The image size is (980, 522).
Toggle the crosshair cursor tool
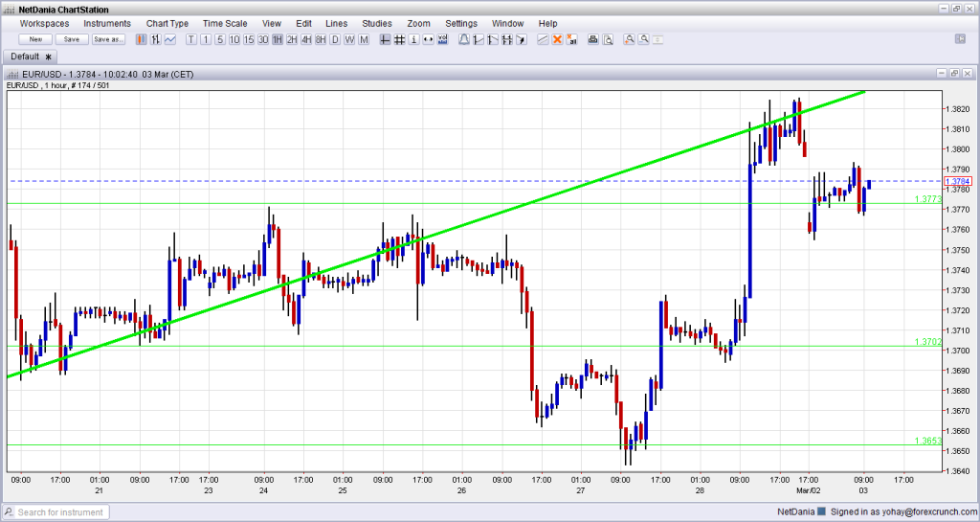coord(385,39)
